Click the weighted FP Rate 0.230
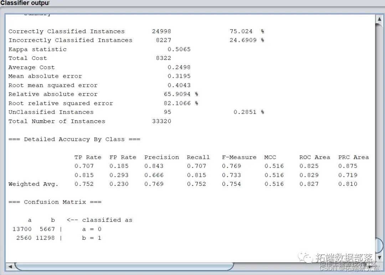Screen dimensions: 385x275 coord(119,184)
